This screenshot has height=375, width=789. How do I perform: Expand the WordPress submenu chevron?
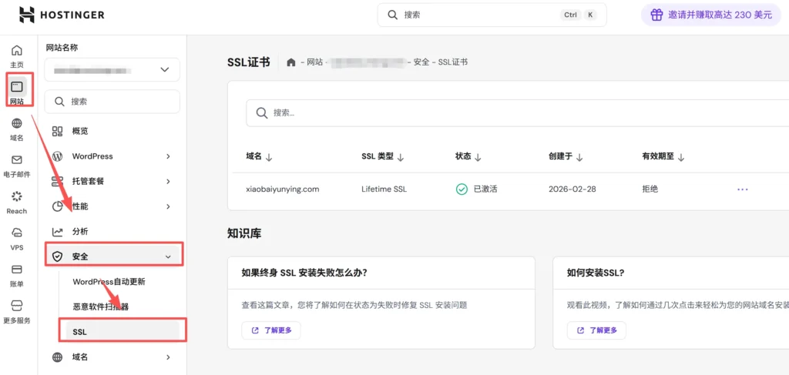coord(168,156)
